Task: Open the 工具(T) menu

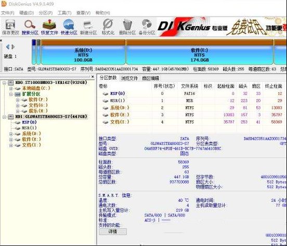Action: [64, 13]
